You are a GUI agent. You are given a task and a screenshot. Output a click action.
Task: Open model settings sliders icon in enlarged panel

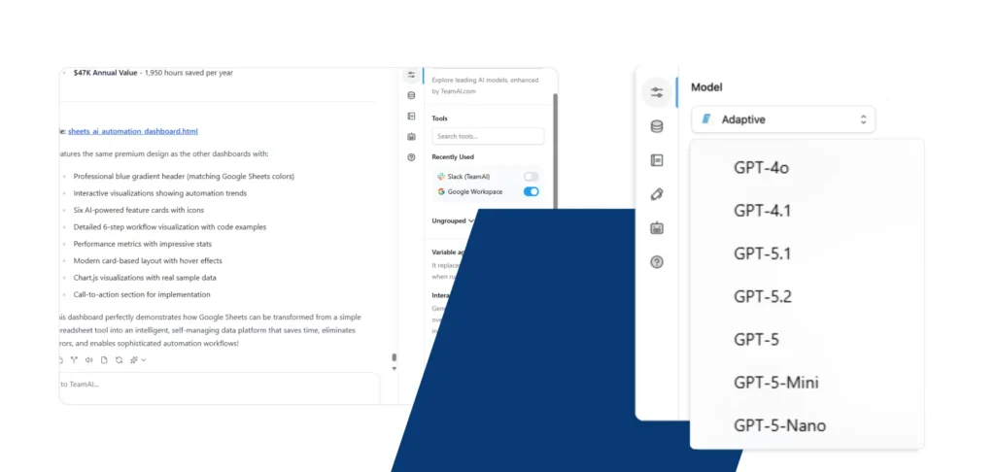click(x=657, y=92)
